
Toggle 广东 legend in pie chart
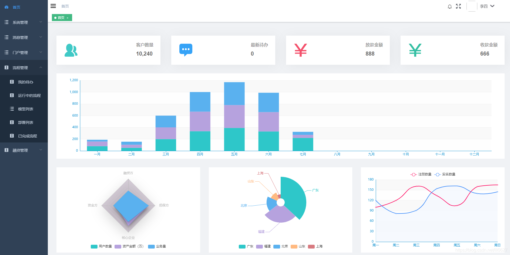pos(246,246)
